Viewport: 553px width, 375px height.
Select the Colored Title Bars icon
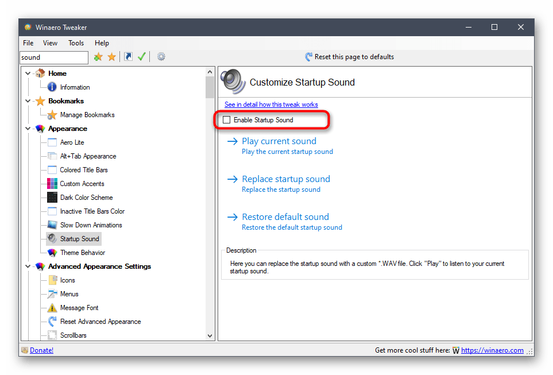point(52,169)
